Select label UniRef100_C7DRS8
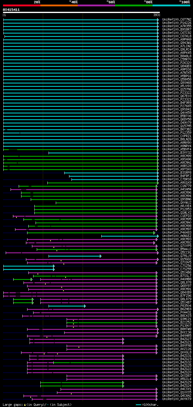This screenshot has height=407, width=193. [177, 179]
